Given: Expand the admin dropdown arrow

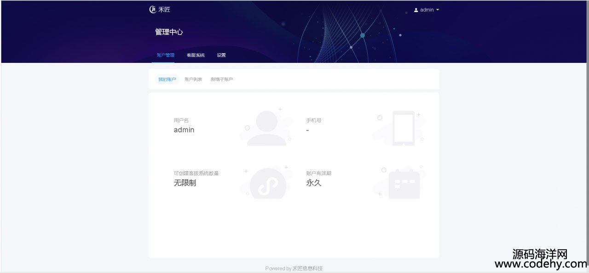Looking at the screenshot, I should point(438,10).
